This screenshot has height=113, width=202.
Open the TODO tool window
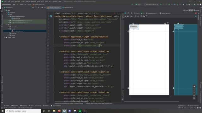pos(7,106)
